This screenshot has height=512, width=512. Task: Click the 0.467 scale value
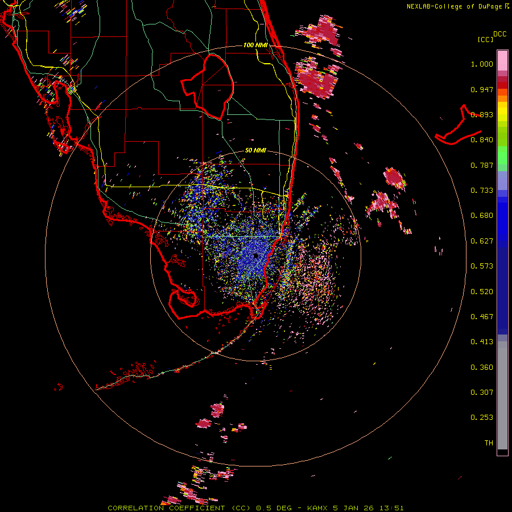482,317
